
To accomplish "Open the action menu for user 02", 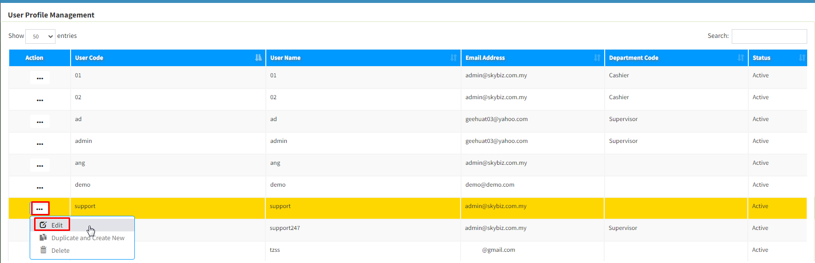I will tap(40, 100).
